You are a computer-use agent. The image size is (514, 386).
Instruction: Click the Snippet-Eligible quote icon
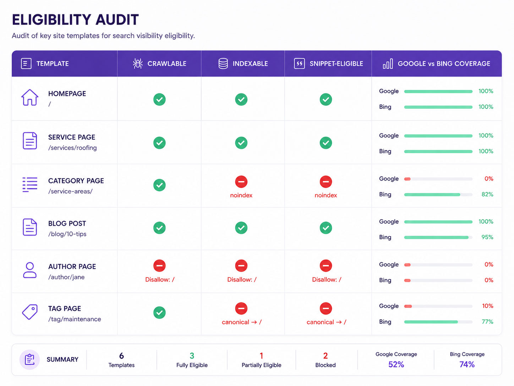pyautogui.click(x=299, y=64)
